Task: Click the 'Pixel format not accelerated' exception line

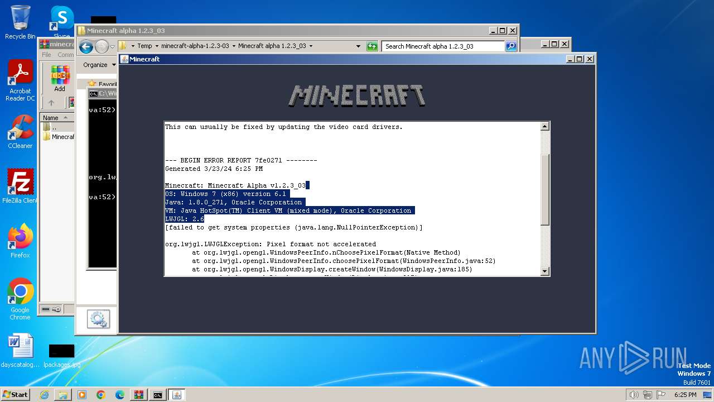Action: 271,244
